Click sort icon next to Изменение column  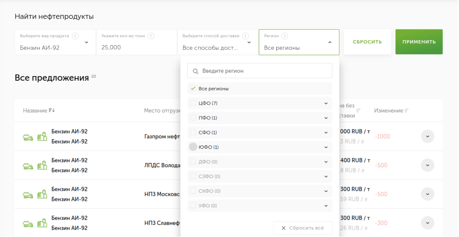pos(407,111)
